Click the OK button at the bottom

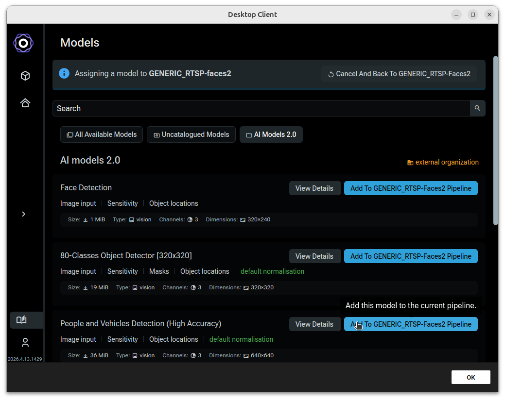[471, 377]
